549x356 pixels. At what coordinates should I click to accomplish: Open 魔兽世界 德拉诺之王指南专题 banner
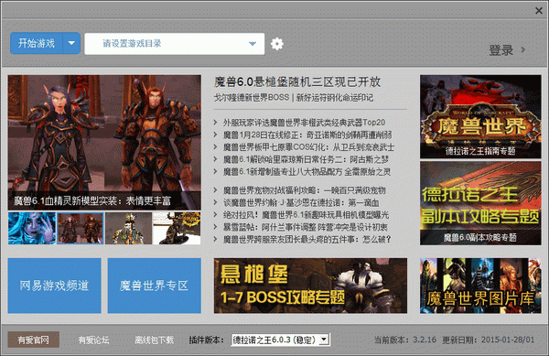(480, 116)
